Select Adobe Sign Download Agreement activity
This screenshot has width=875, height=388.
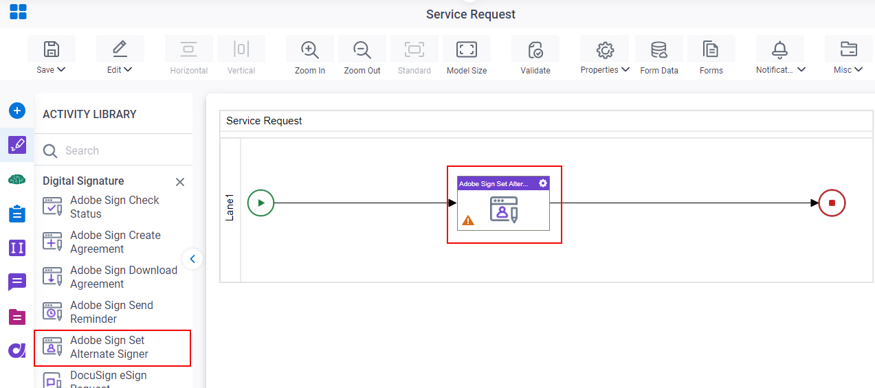point(113,277)
